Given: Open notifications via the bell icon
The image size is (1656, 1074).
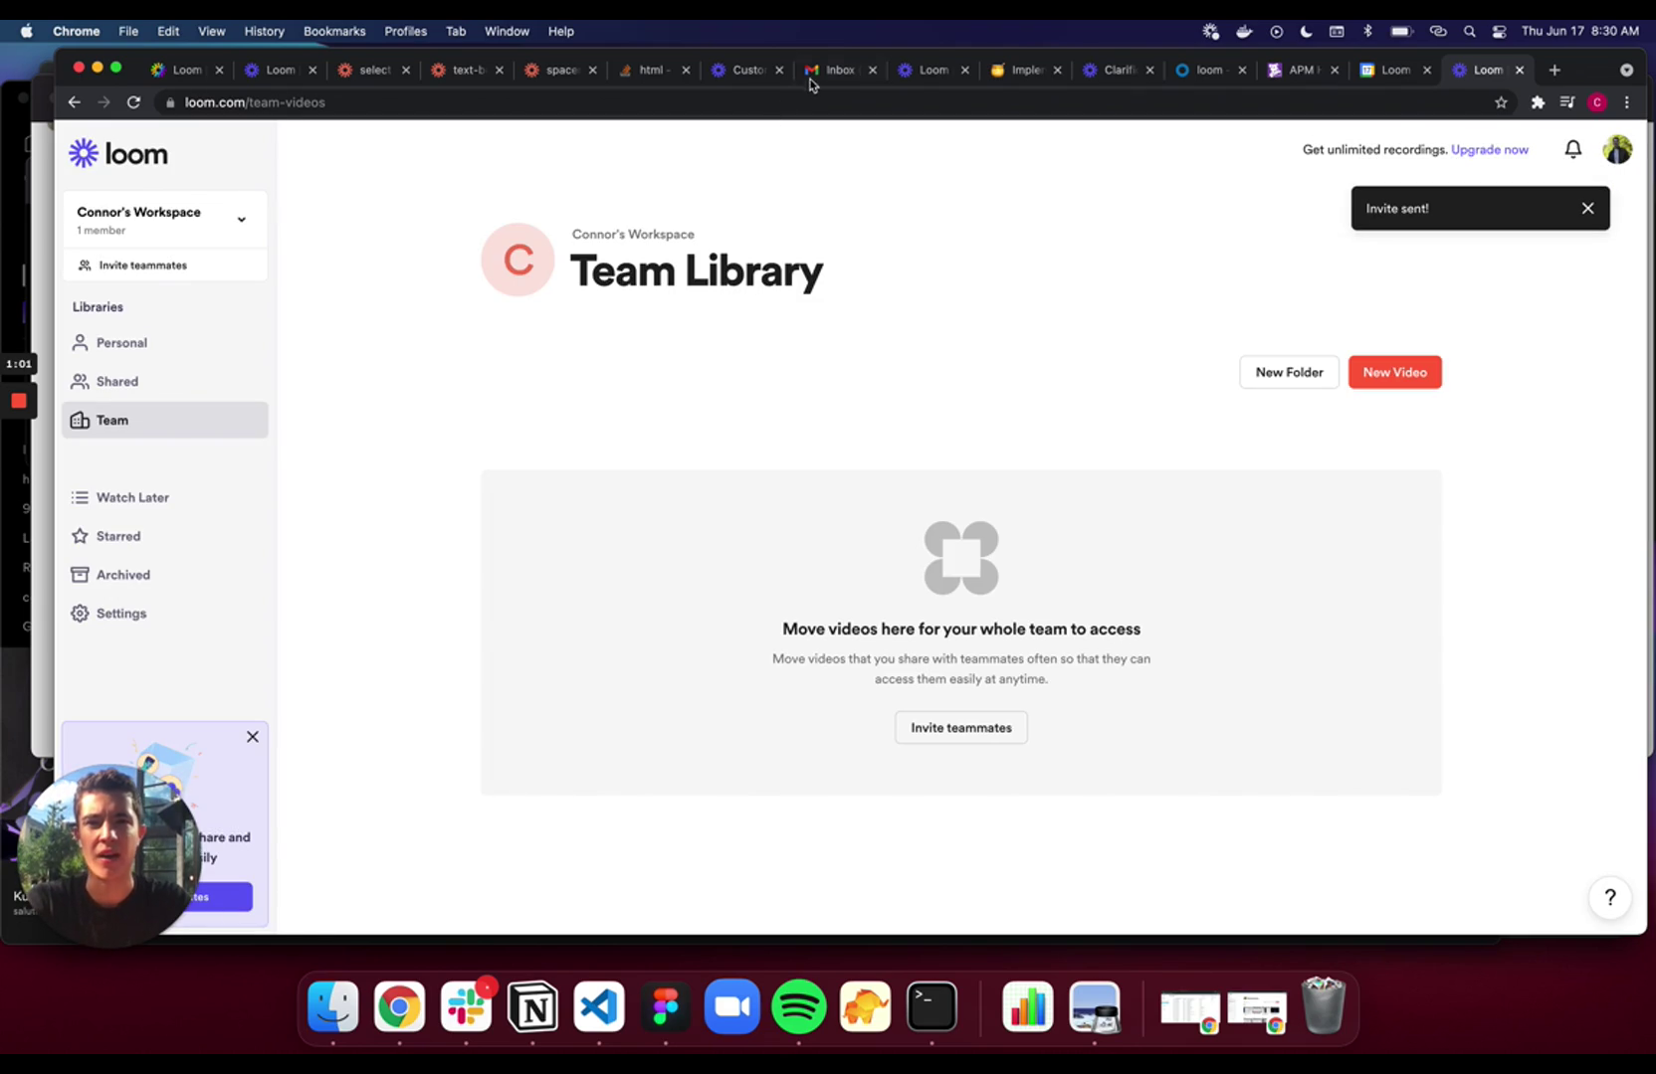Looking at the screenshot, I should [1572, 149].
